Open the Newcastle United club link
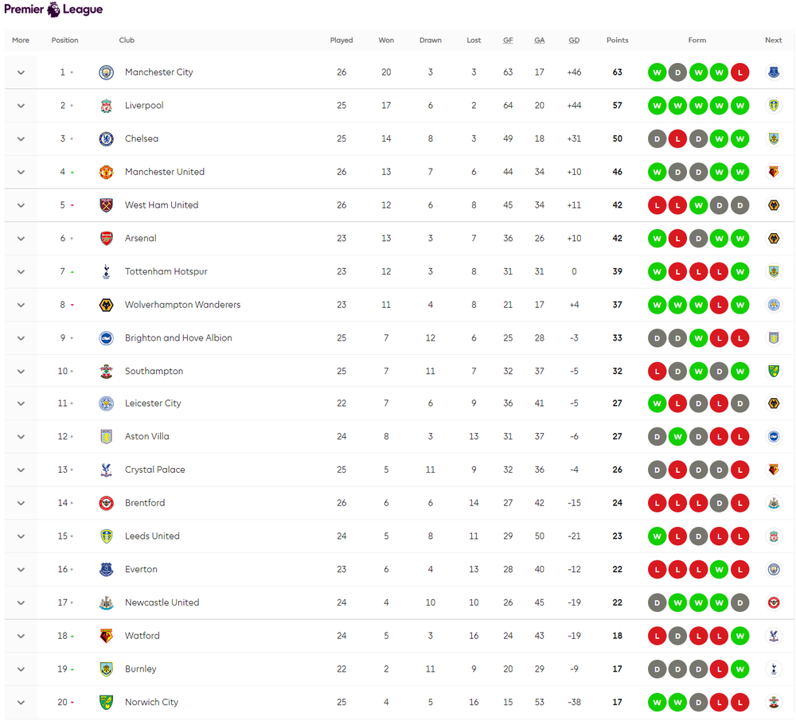 coord(162,602)
